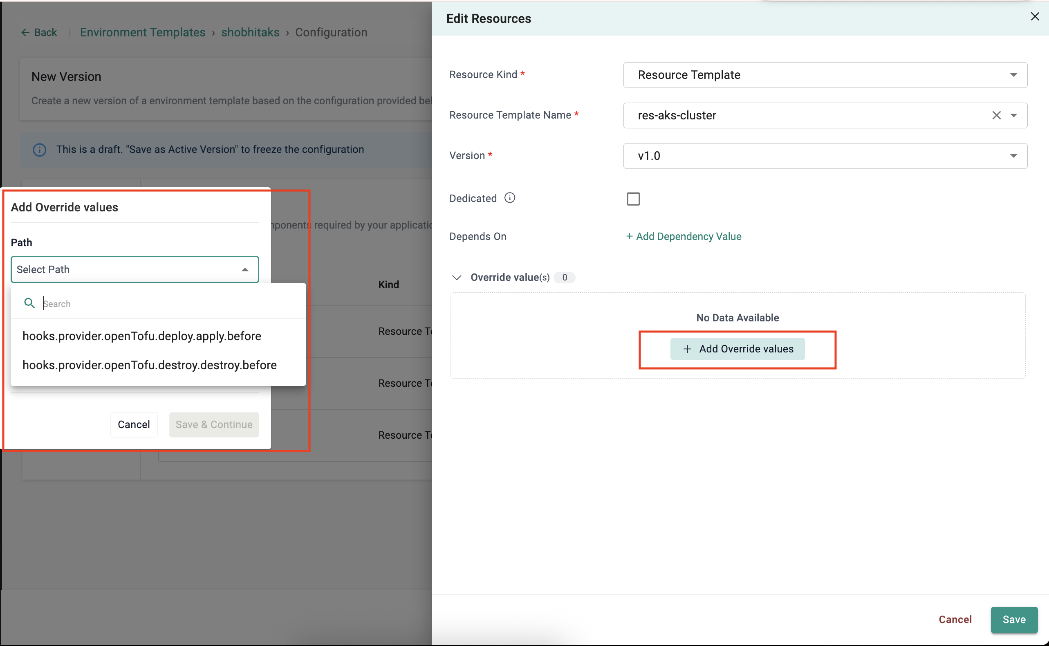Enable the Dedicated checkbox
Image resolution: width=1049 pixels, height=646 pixels.
pos(633,199)
